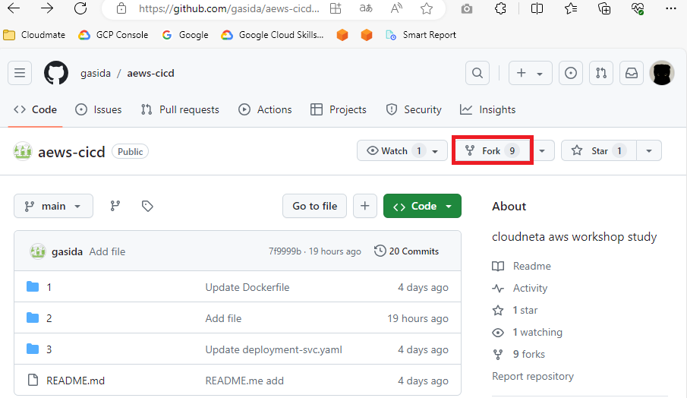
Task: Fork the repository
Action: point(492,151)
